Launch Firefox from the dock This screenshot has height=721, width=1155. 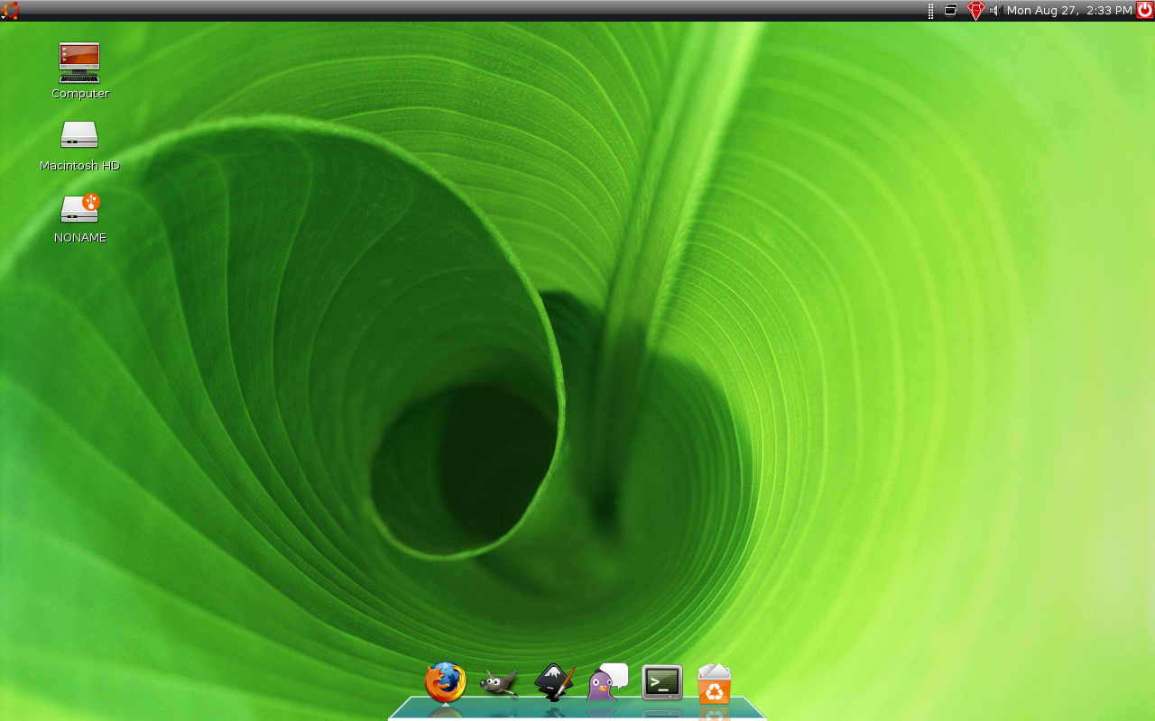[x=446, y=682]
